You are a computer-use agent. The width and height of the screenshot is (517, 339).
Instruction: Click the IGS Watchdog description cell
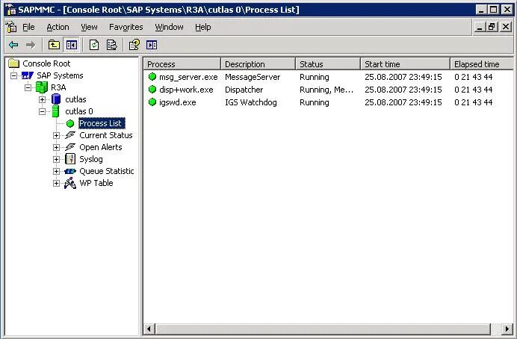(251, 102)
